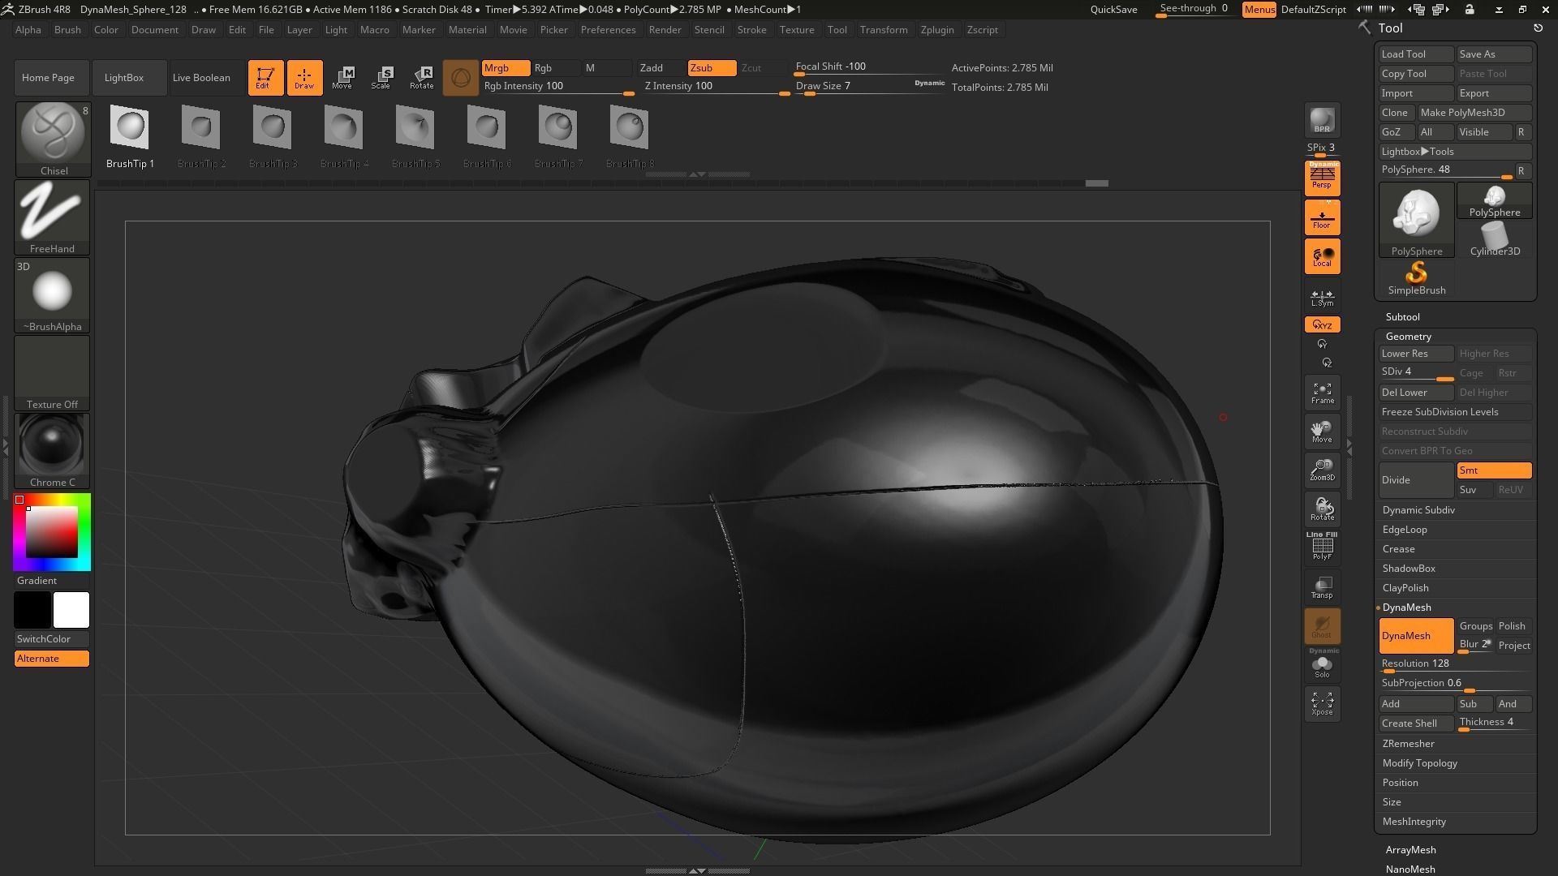
Task: Collapse the Geometry section
Action: pos(1409,337)
